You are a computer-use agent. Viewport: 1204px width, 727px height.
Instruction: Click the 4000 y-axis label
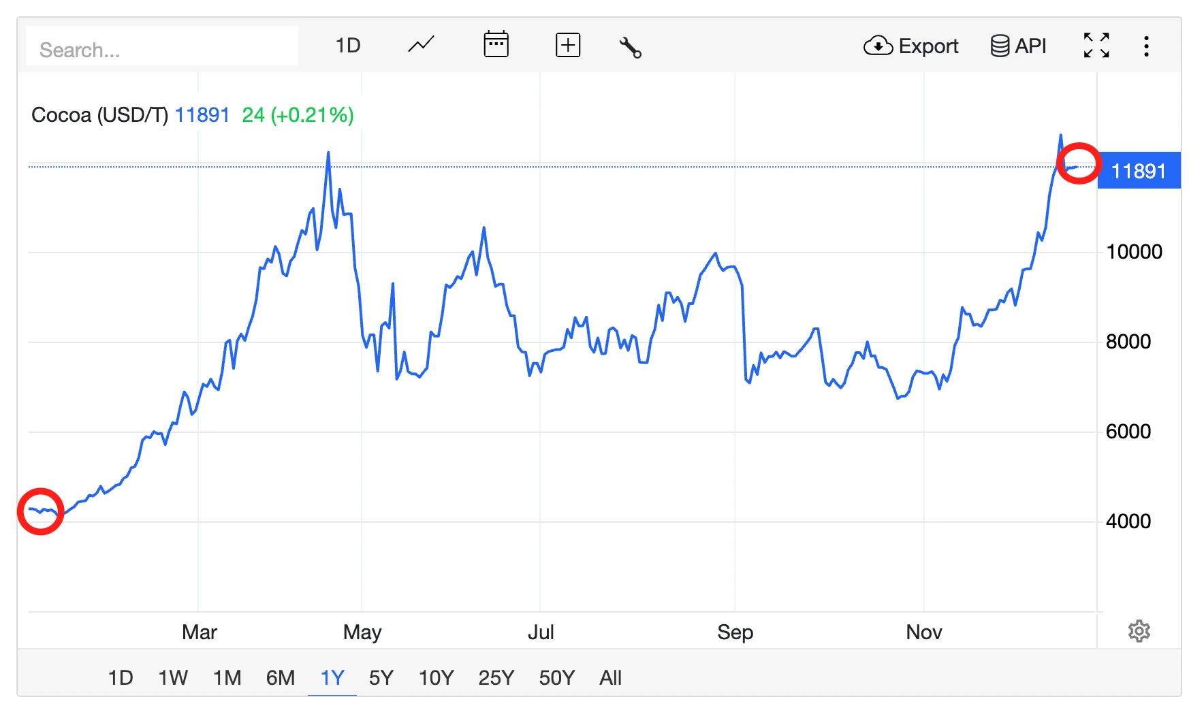coord(1128,521)
